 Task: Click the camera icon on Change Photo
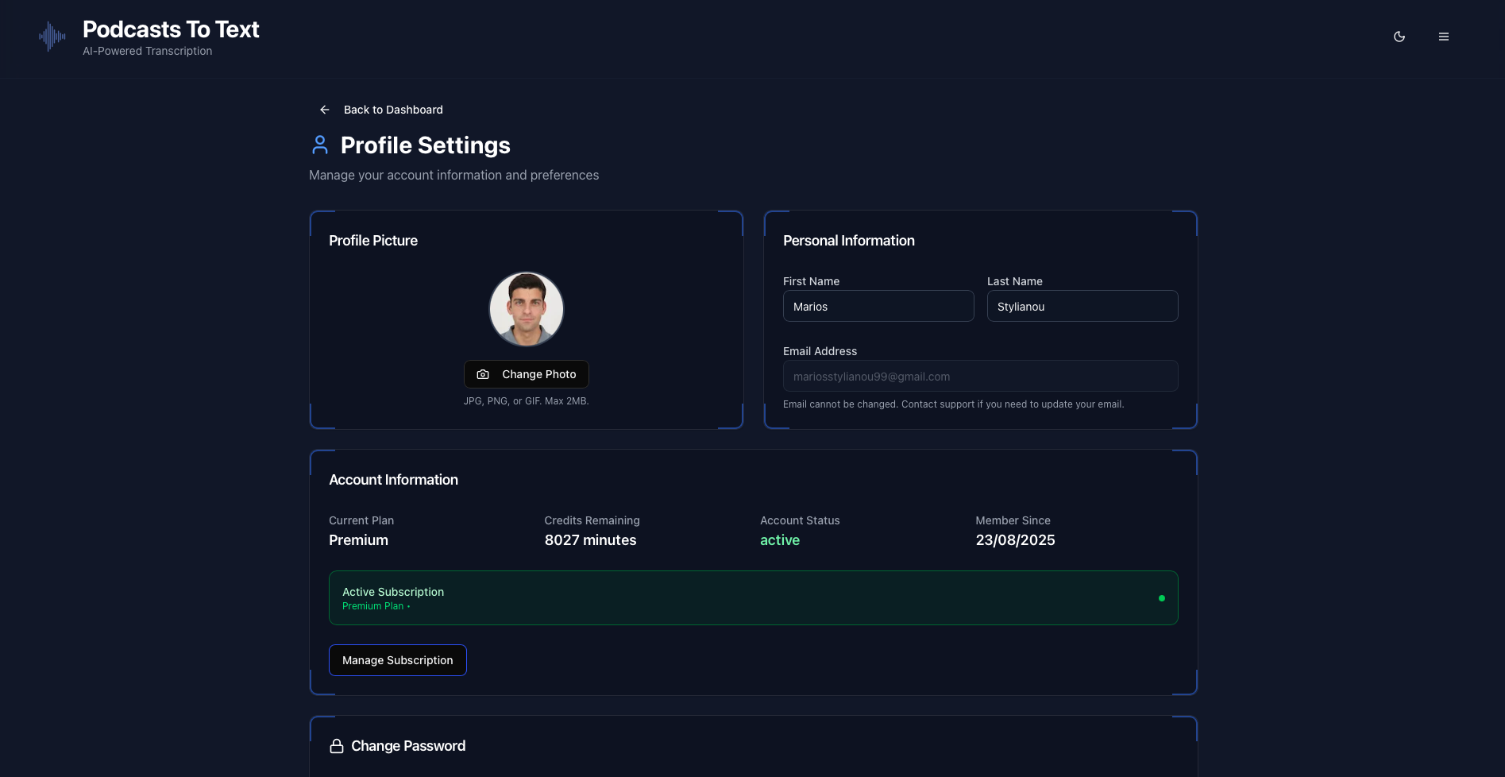(483, 374)
